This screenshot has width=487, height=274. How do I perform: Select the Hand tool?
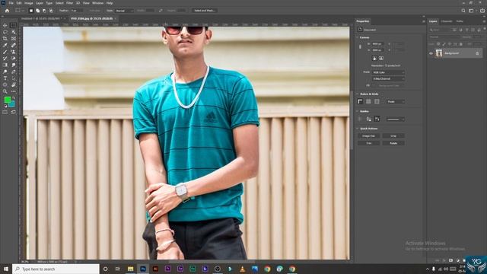tap(14, 84)
